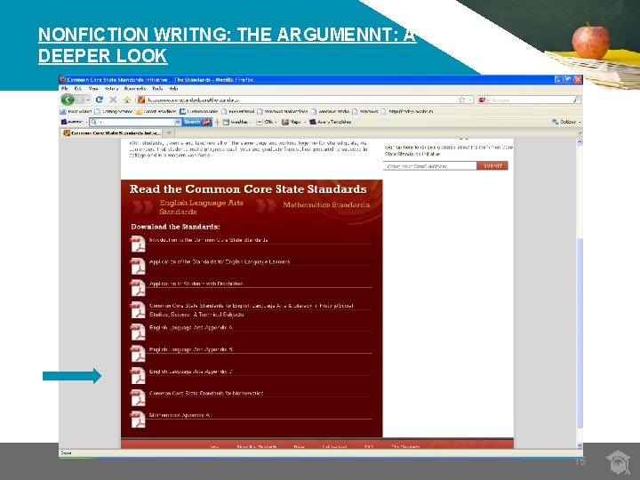
Task: Open the Edit menu
Action: click(77, 89)
